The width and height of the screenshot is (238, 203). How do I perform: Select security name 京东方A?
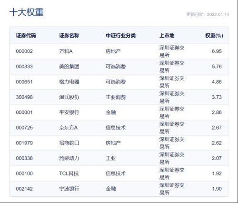[69, 128]
